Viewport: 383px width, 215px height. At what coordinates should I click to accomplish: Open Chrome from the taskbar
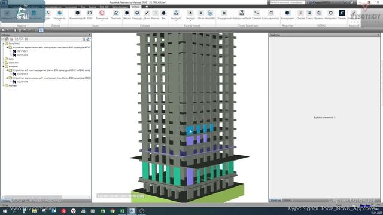113,211
